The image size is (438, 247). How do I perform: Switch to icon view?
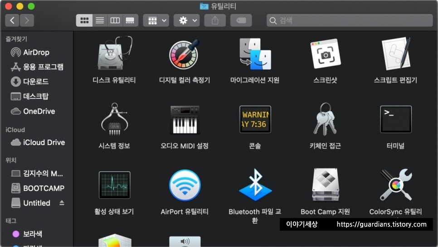coord(84,20)
